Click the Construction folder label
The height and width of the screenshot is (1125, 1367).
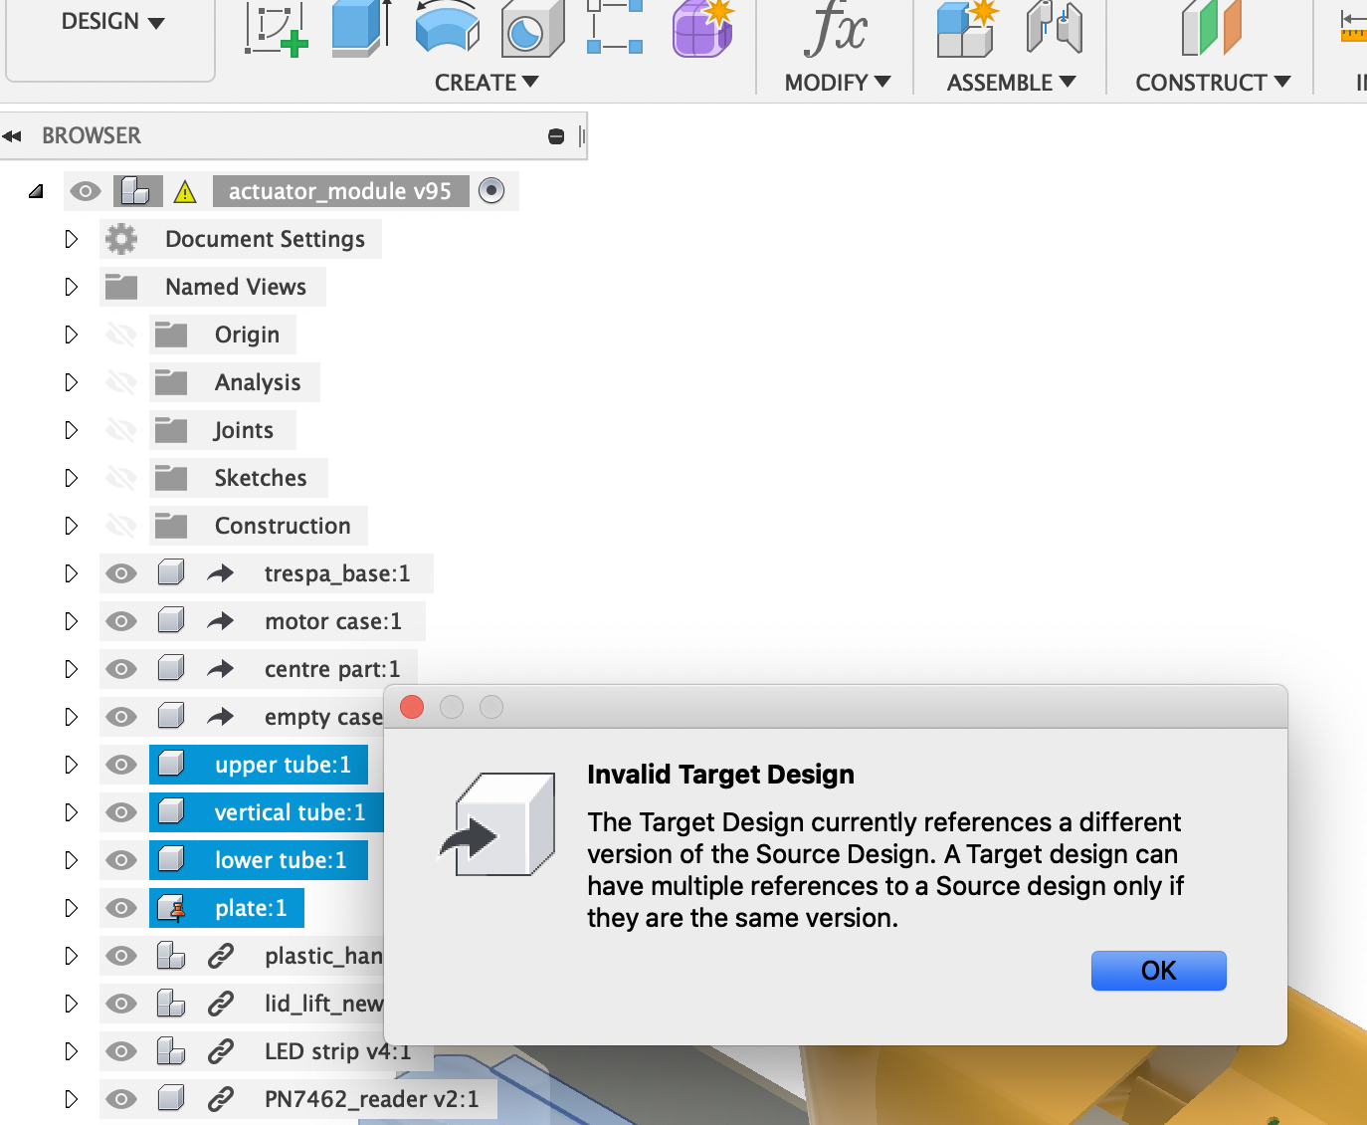pyautogui.click(x=283, y=526)
